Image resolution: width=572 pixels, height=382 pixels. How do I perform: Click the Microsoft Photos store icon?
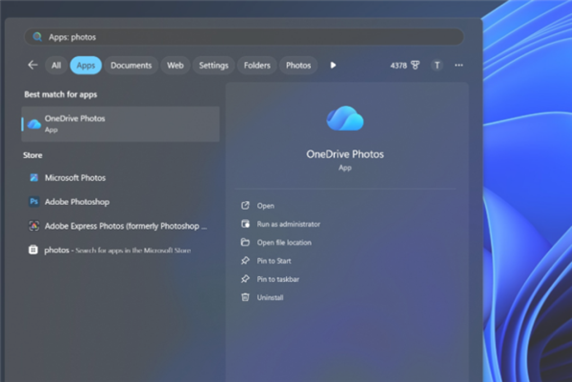pos(33,178)
